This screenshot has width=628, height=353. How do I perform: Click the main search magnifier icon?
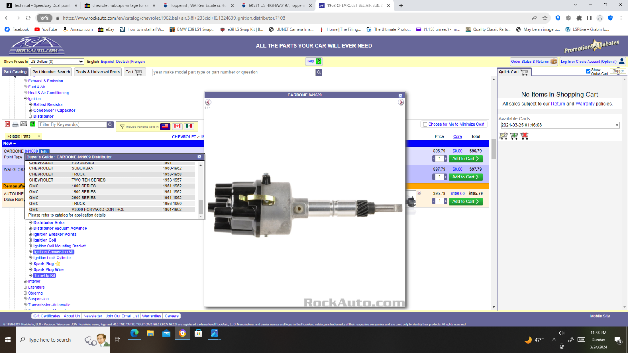coord(319,72)
